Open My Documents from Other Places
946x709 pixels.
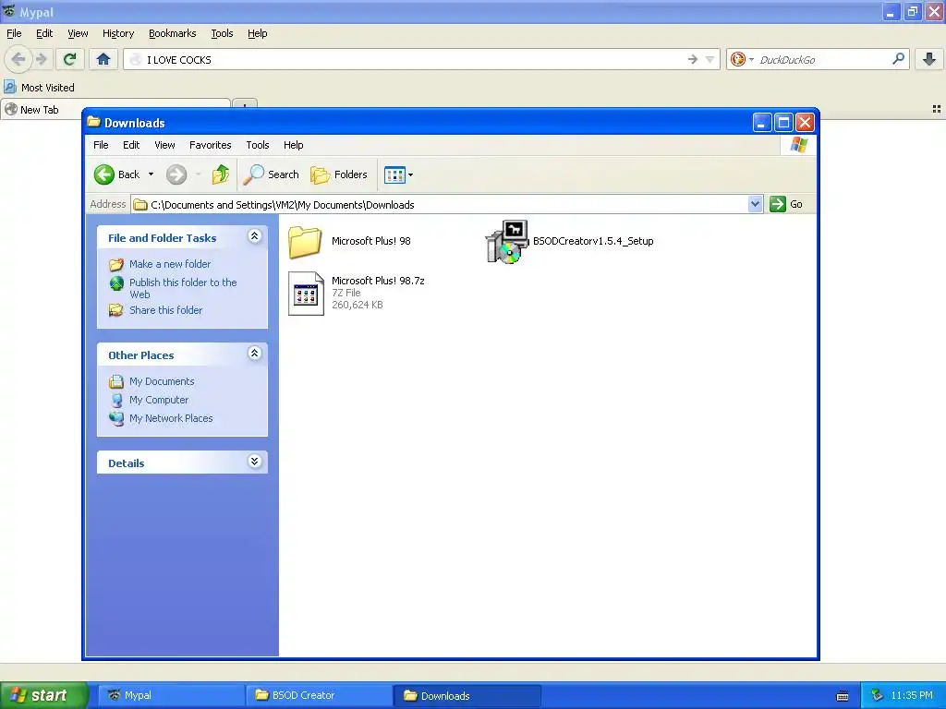(x=162, y=381)
